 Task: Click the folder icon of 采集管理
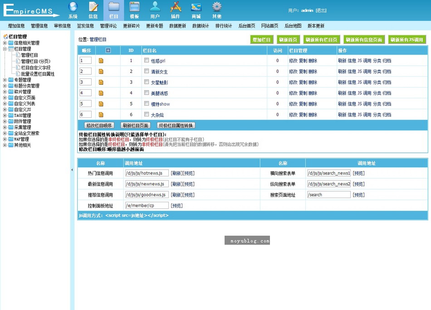click(x=11, y=127)
